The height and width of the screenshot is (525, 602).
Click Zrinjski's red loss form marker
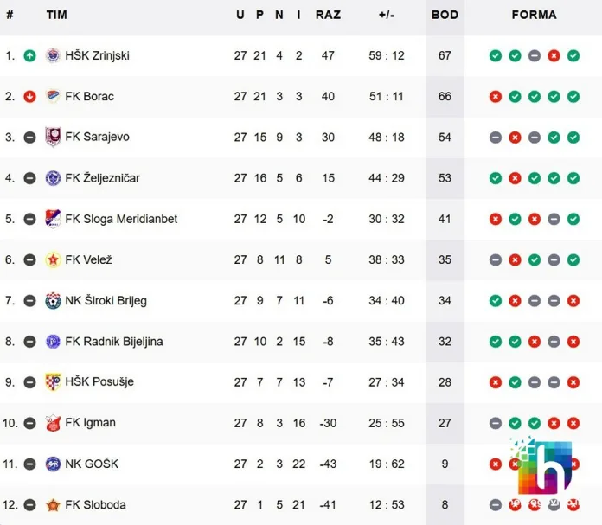click(x=554, y=56)
